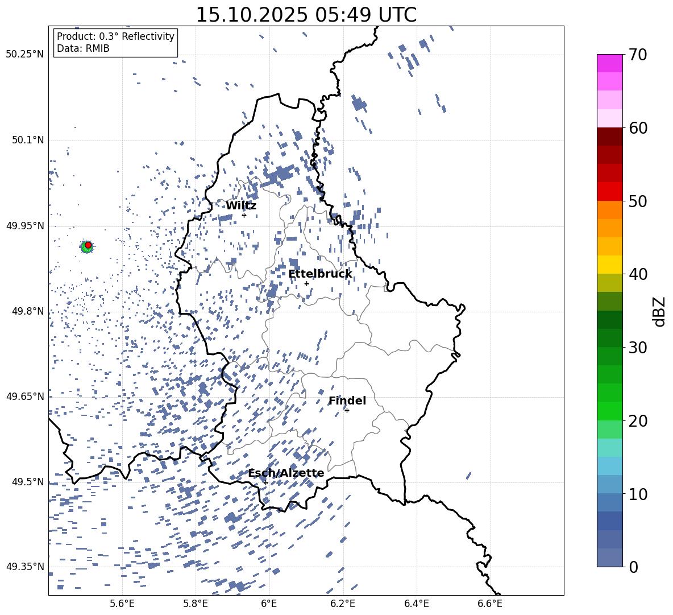
Task: Click the 6.6°E longitude label
Action: (490, 604)
